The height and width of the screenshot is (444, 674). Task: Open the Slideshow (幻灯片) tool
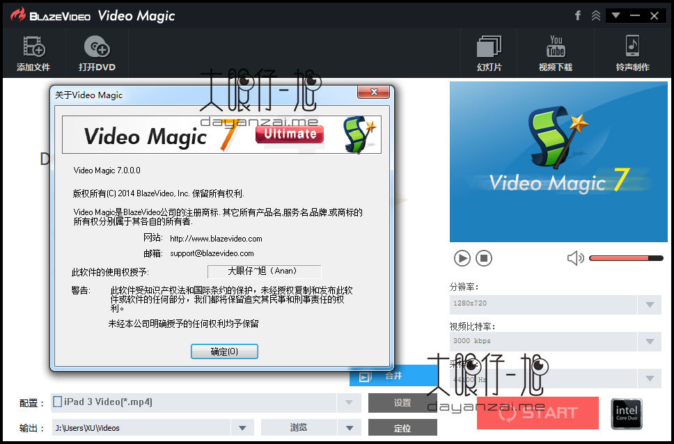489,54
